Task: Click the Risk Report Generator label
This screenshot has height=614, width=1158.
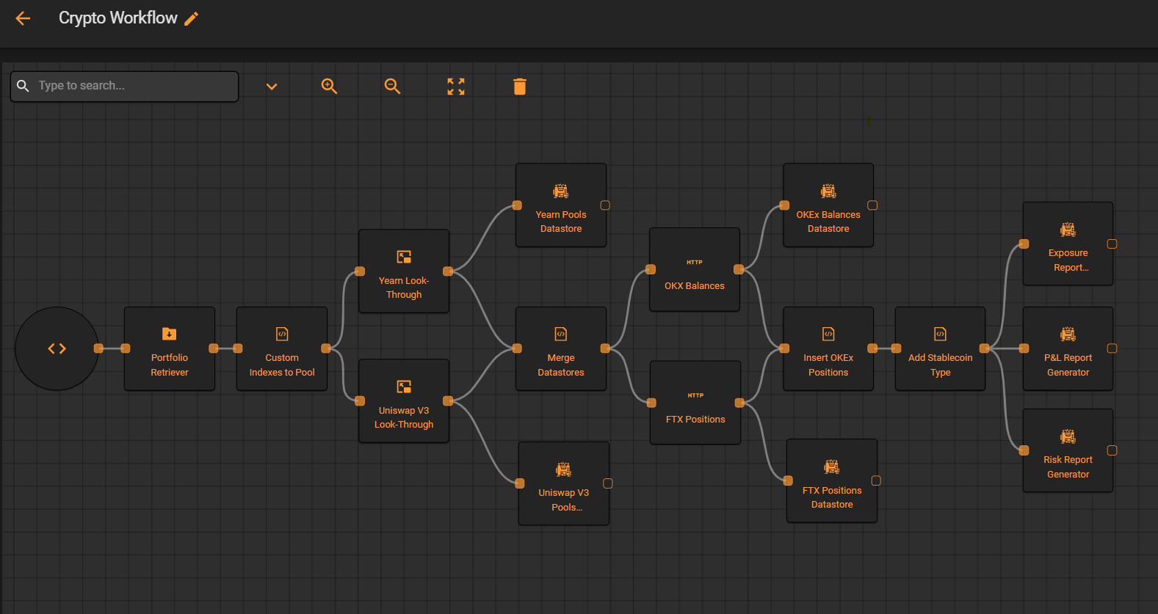Action: [1068, 467]
